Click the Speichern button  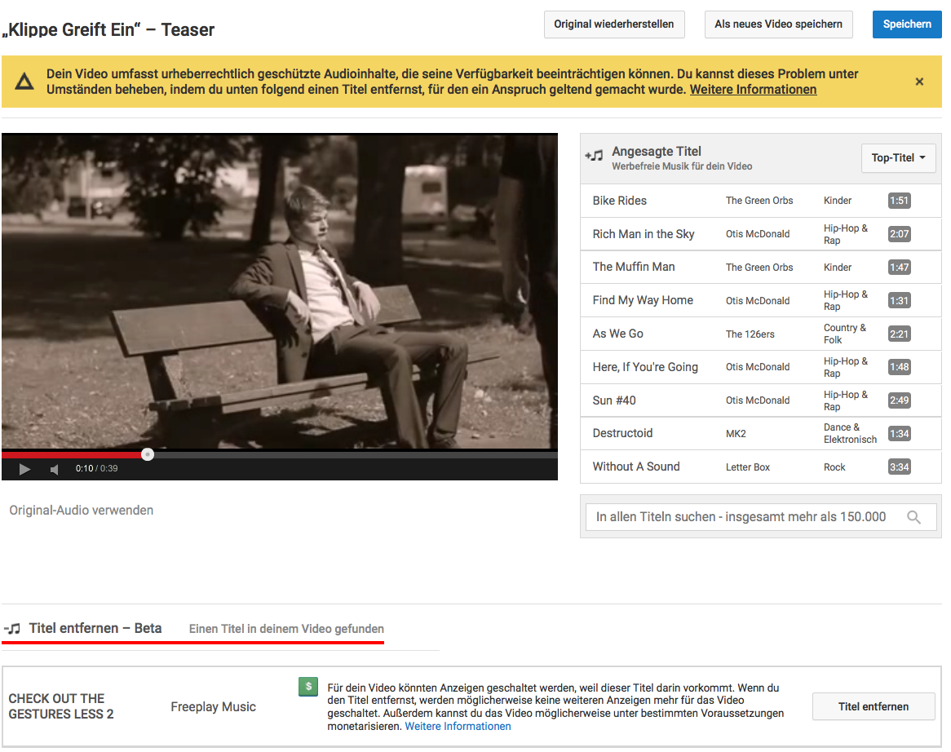click(x=906, y=24)
